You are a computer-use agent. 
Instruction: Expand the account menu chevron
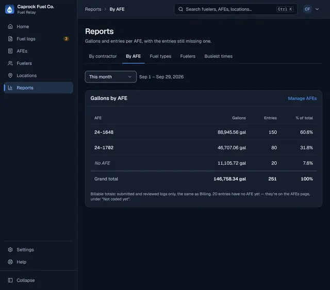coord(317,9)
